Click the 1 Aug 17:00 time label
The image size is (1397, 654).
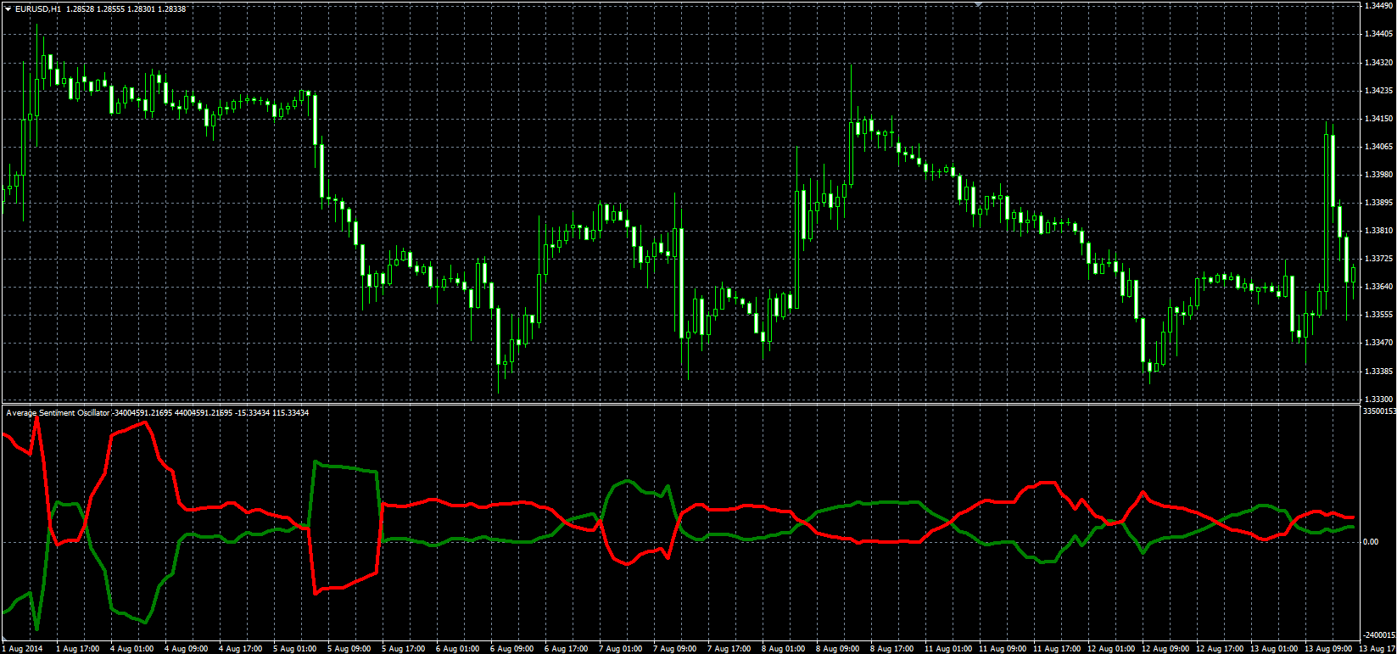tap(77, 649)
